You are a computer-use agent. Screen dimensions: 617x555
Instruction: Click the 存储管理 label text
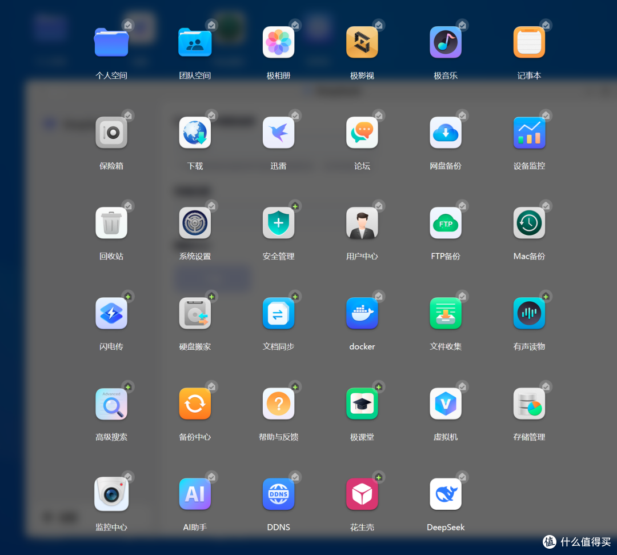coord(529,437)
